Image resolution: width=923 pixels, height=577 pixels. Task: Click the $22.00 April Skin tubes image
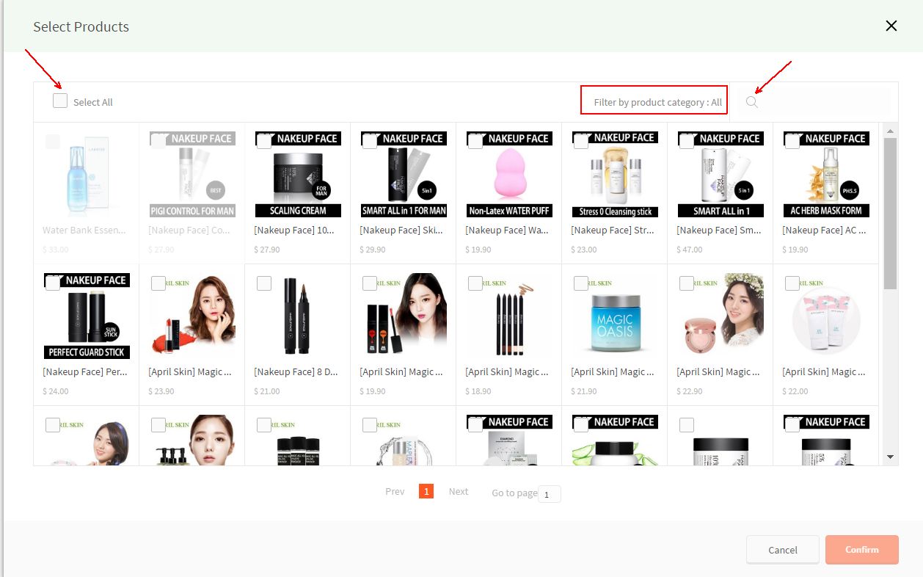tap(826, 316)
